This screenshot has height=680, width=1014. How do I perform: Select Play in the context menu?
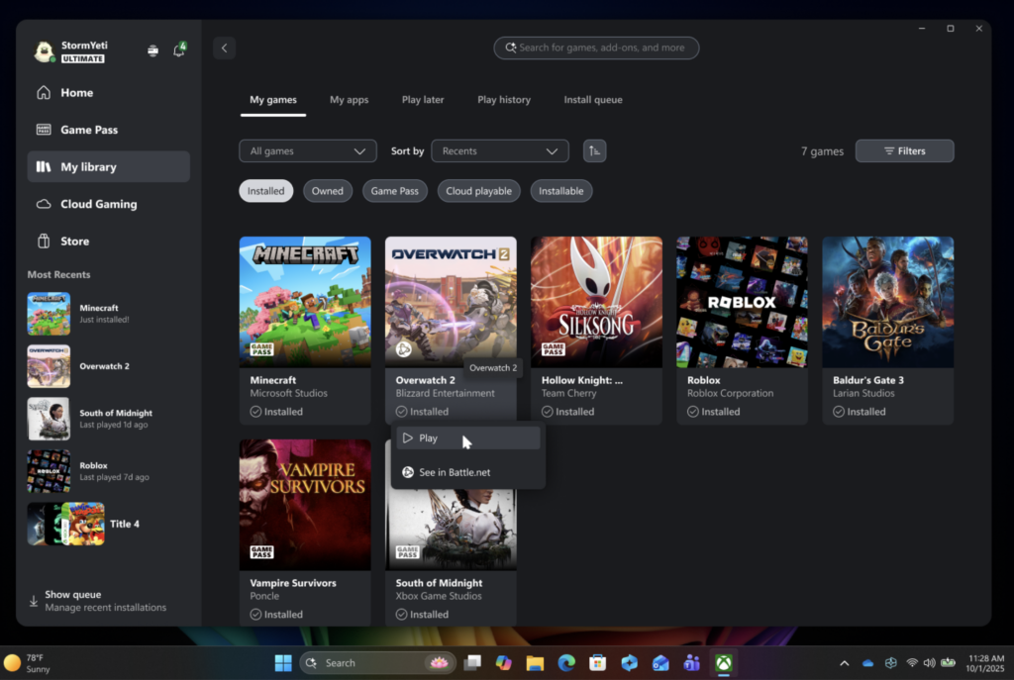467,438
